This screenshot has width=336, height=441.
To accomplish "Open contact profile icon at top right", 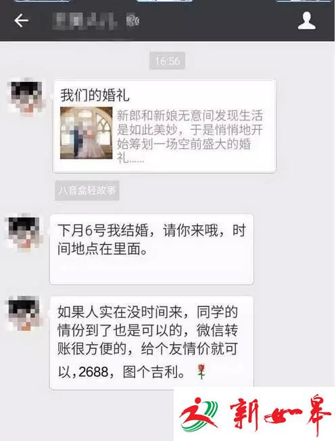I will 307,21.
